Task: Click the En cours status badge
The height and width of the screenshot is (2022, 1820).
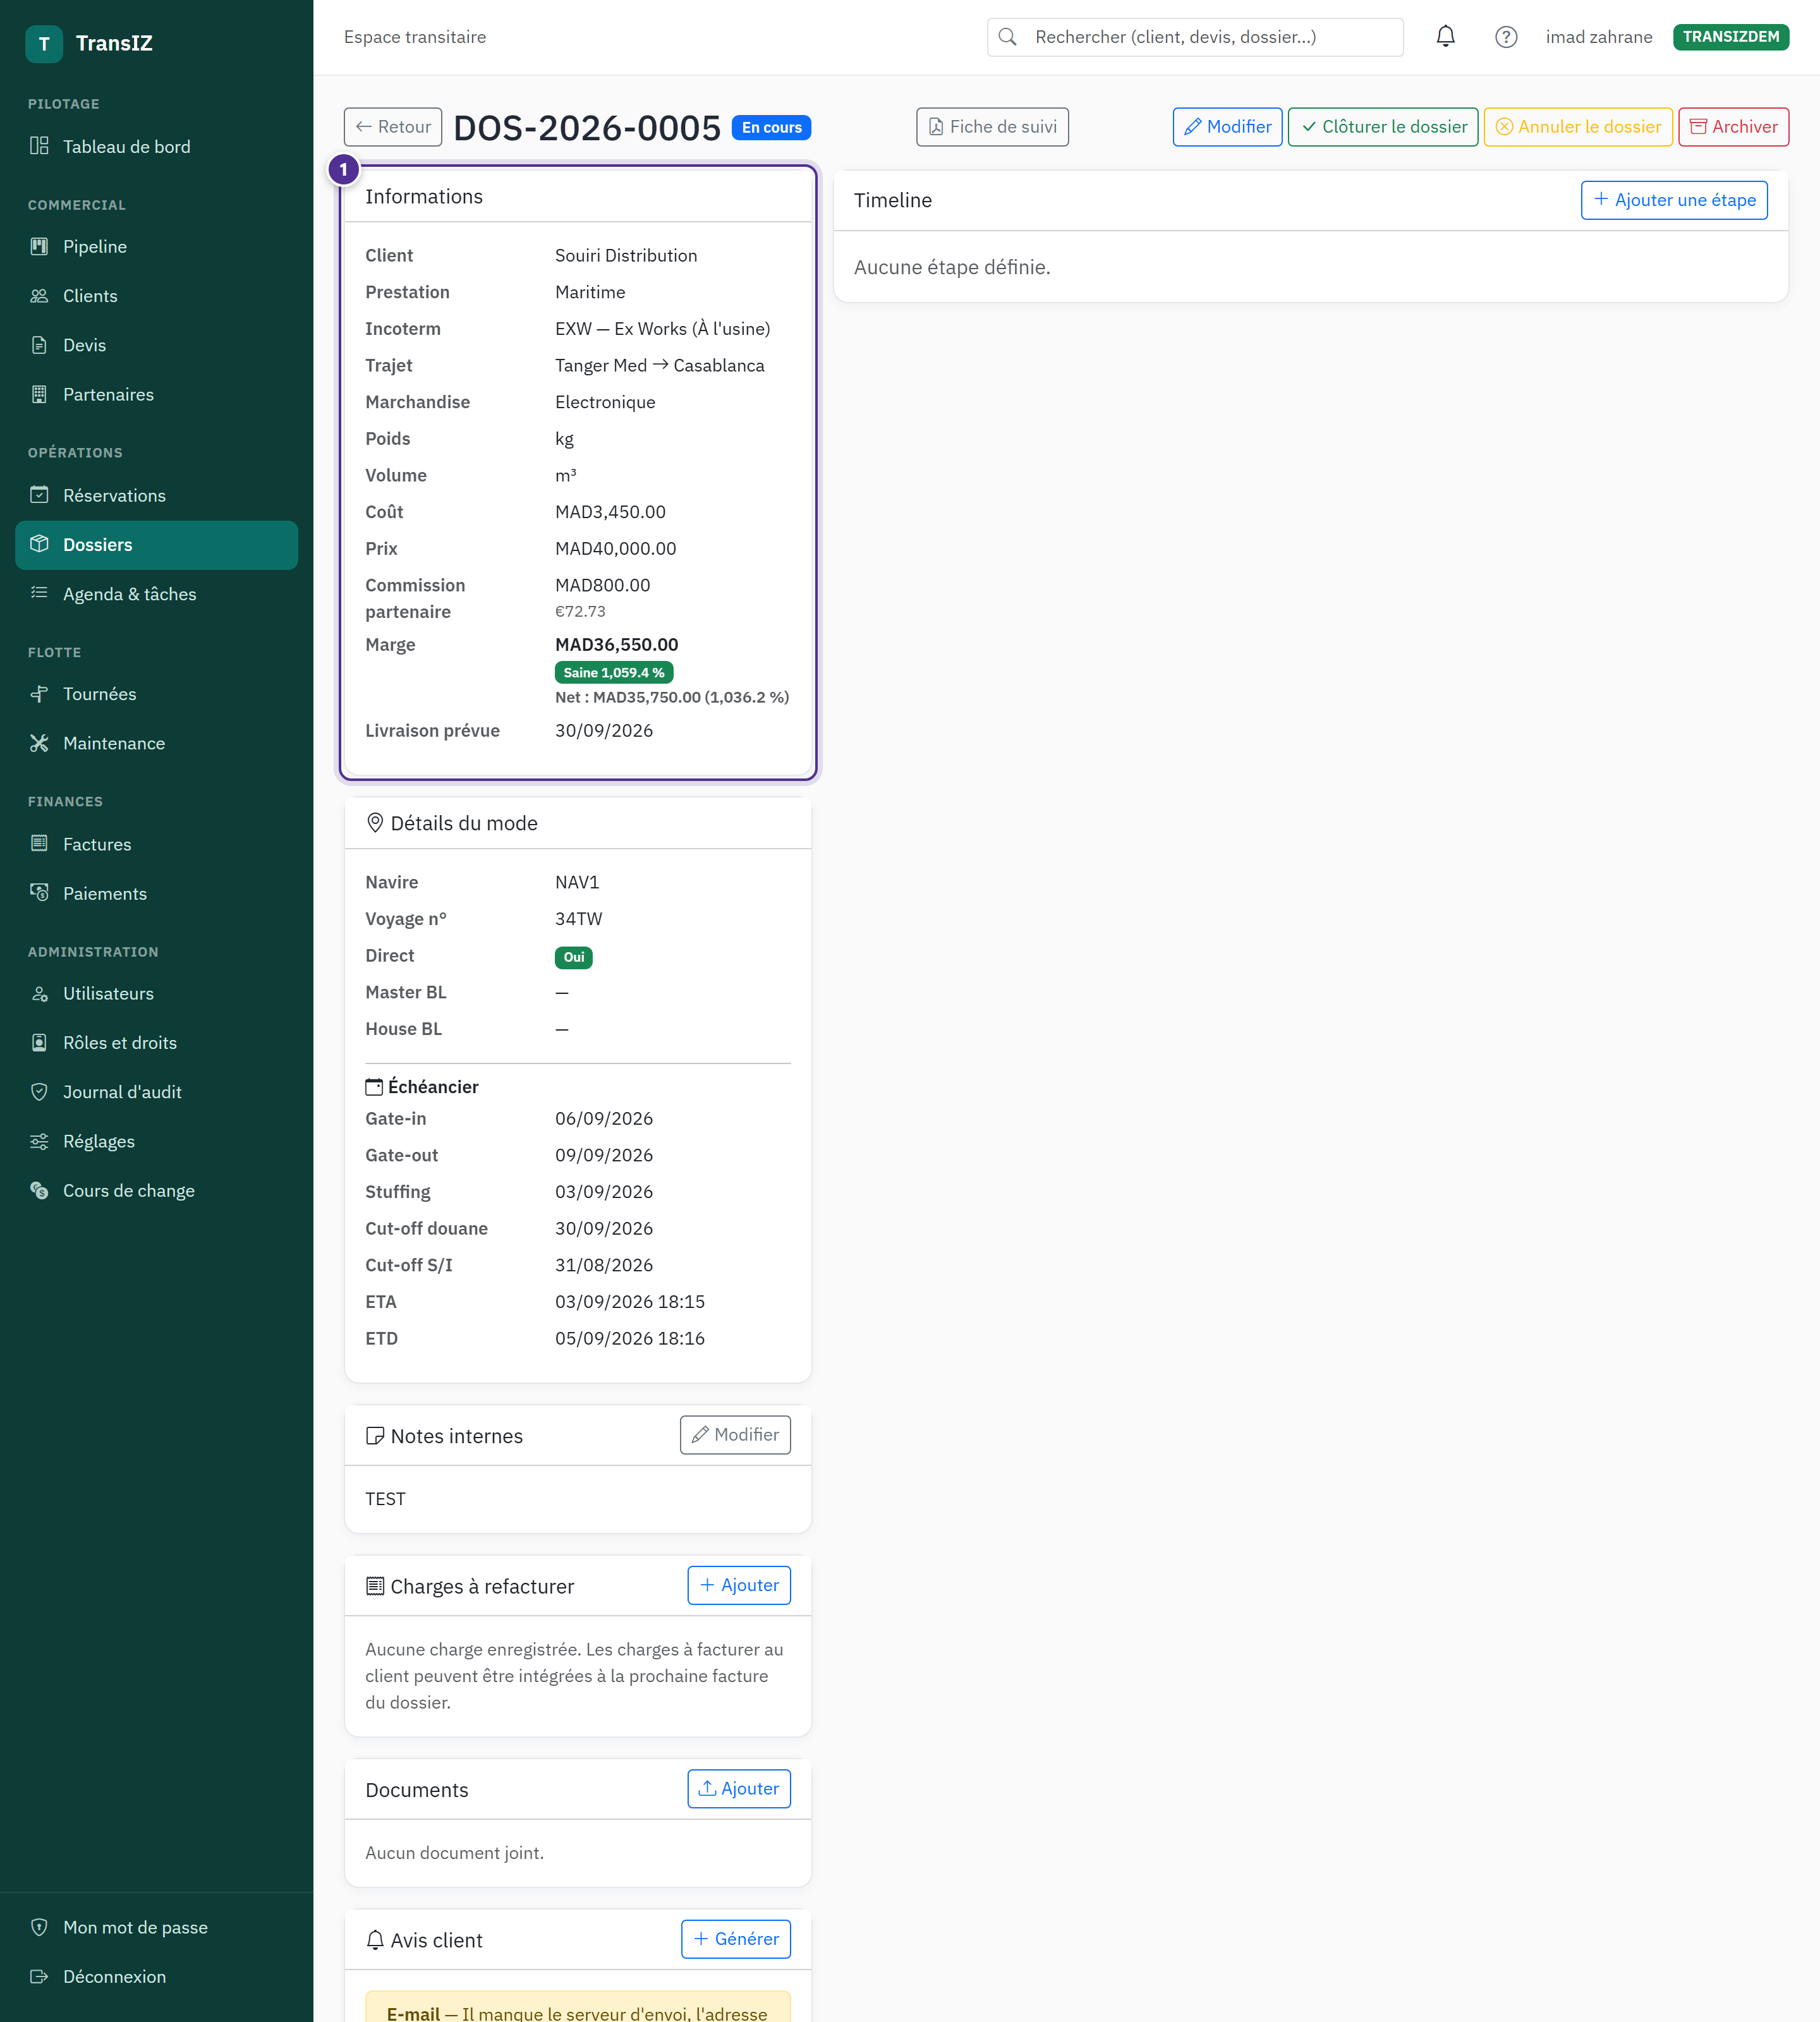Action: tap(771, 128)
